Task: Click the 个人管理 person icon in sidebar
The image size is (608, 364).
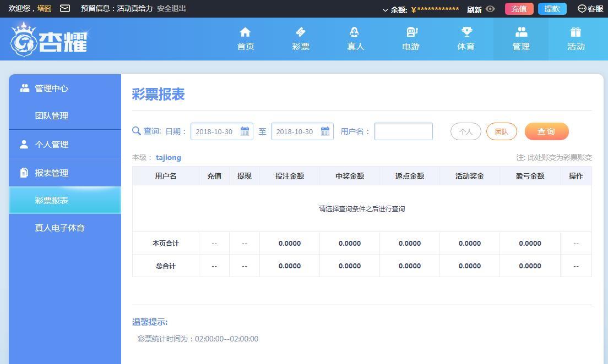Action: click(24, 144)
